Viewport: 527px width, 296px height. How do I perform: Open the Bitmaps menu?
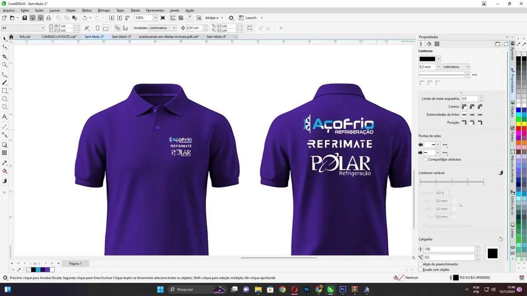104,10
